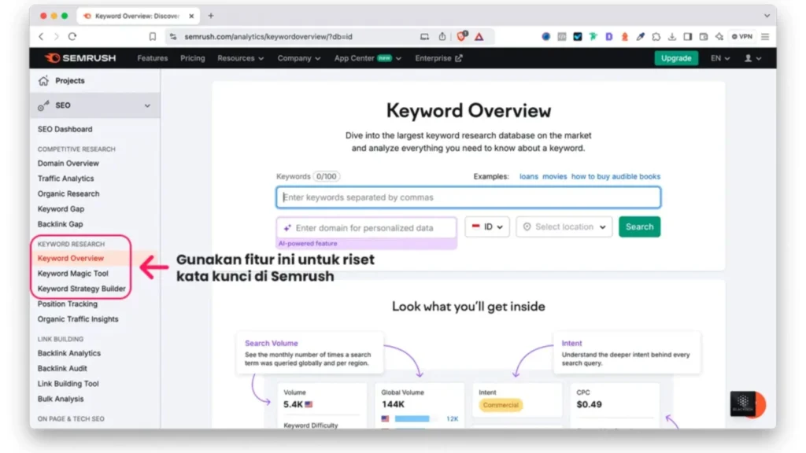Click the share icon in address bar
Screen dimensions: 806x453
click(x=442, y=36)
